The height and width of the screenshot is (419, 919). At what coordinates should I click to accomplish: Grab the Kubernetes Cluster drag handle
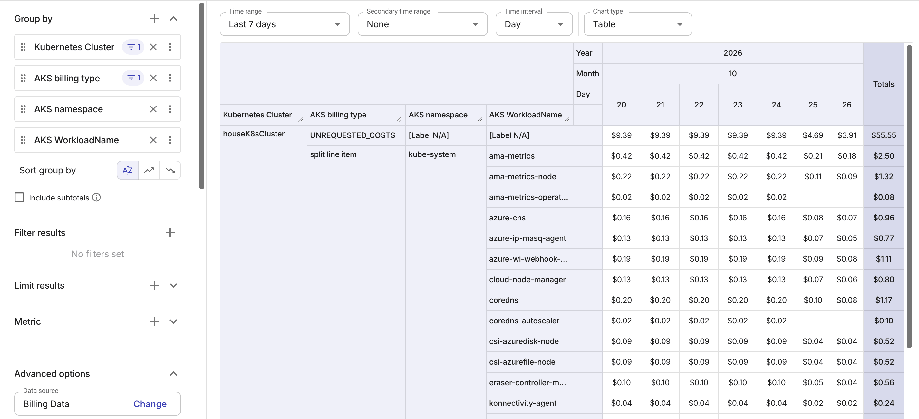coord(23,47)
